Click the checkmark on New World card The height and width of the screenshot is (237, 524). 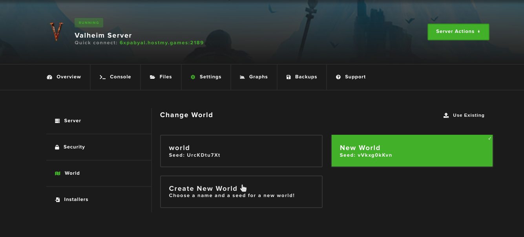[x=489, y=138]
